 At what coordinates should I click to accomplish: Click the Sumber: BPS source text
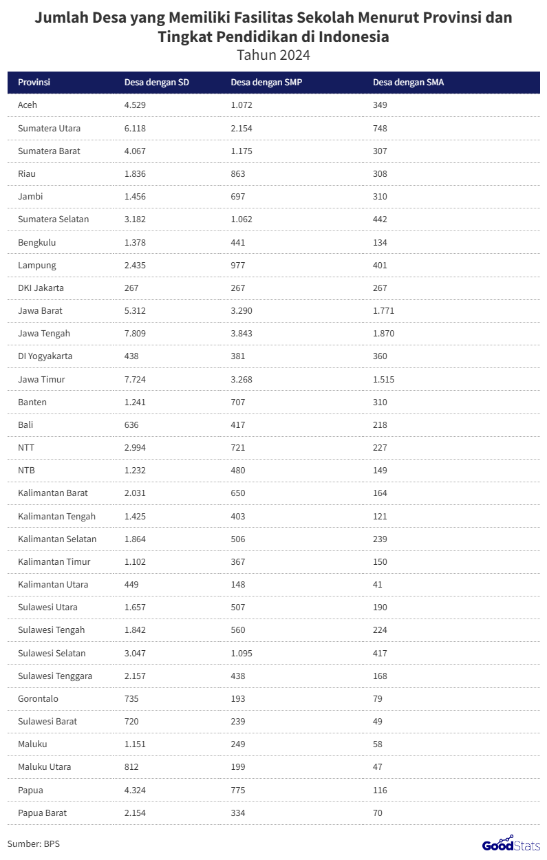tap(34, 843)
